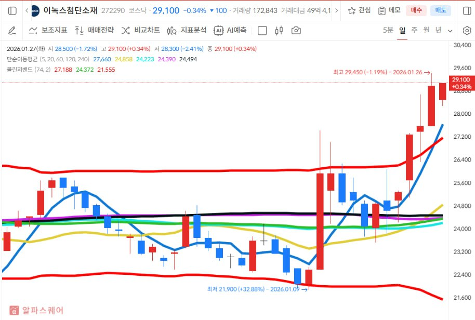
Task: Go to previous stock with left arrow
Action: [x=26, y=10]
